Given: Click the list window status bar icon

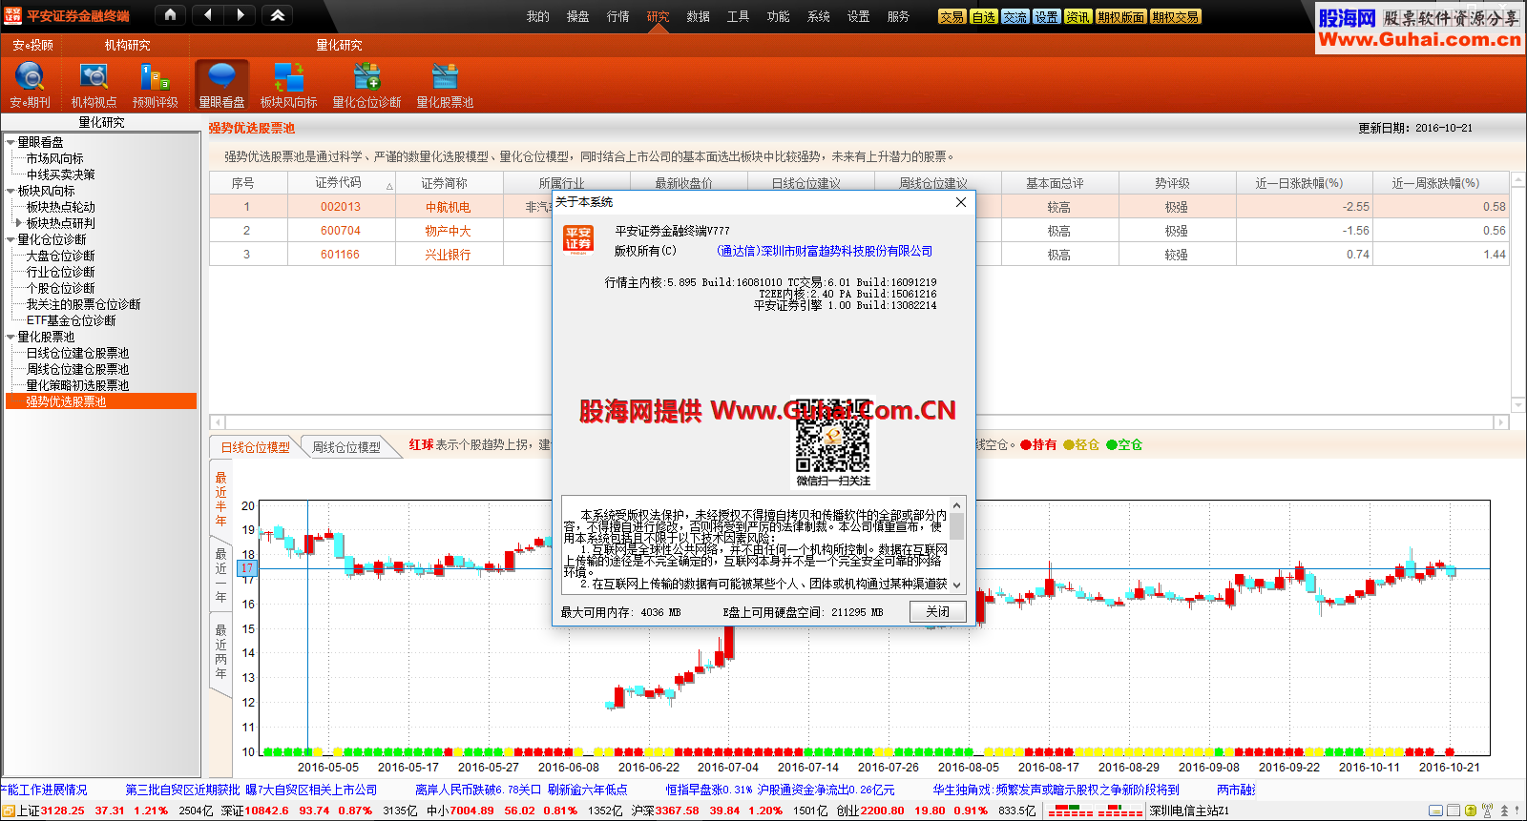Looking at the screenshot, I should pos(1454,811).
